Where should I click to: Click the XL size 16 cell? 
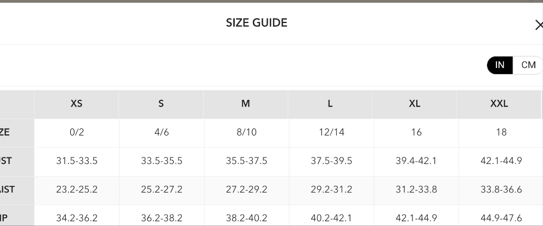(x=416, y=132)
